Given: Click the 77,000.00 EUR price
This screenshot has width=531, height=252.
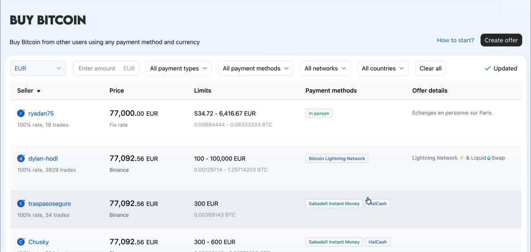Looking at the screenshot, I should pyautogui.click(x=134, y=114).
